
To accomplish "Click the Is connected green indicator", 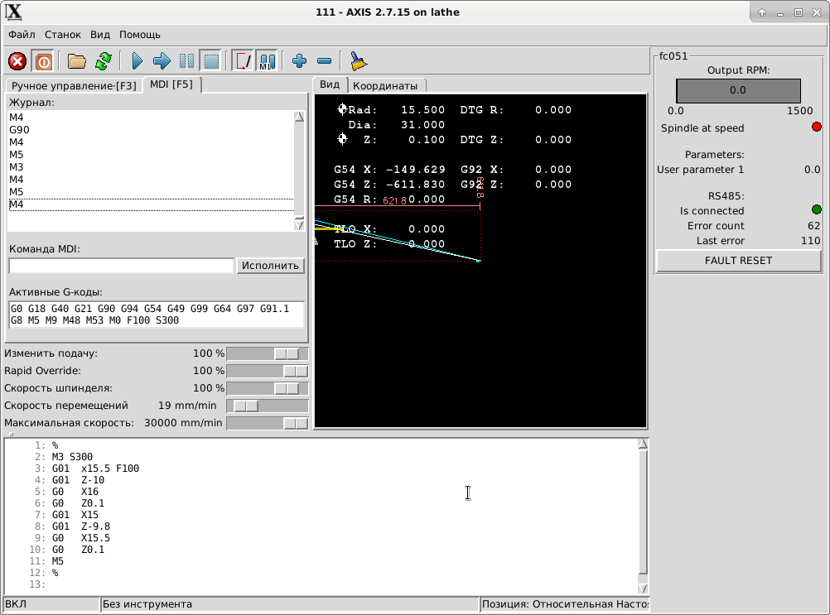I will [x=816, y=210].
